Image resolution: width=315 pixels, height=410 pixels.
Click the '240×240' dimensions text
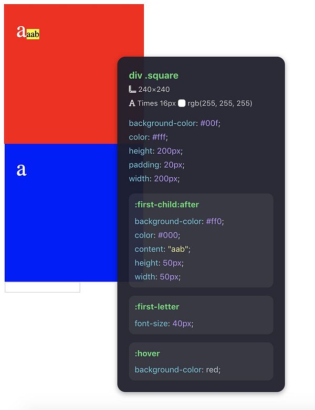[x=154, y=90]
